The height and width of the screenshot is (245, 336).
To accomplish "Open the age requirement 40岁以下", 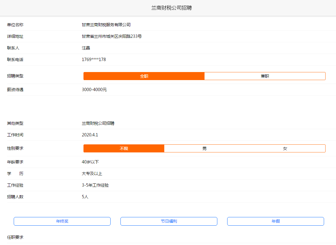I will coord(90,162).
